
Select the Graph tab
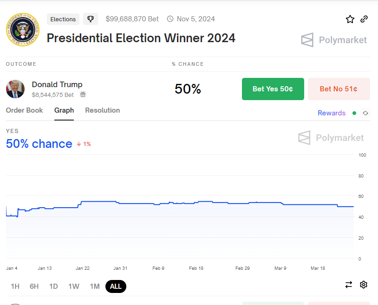64,110
